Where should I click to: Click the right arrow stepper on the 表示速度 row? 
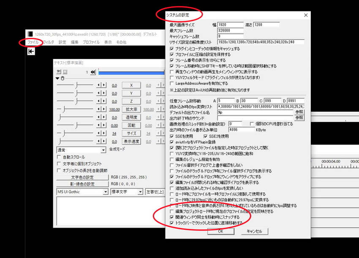(104, 141)
